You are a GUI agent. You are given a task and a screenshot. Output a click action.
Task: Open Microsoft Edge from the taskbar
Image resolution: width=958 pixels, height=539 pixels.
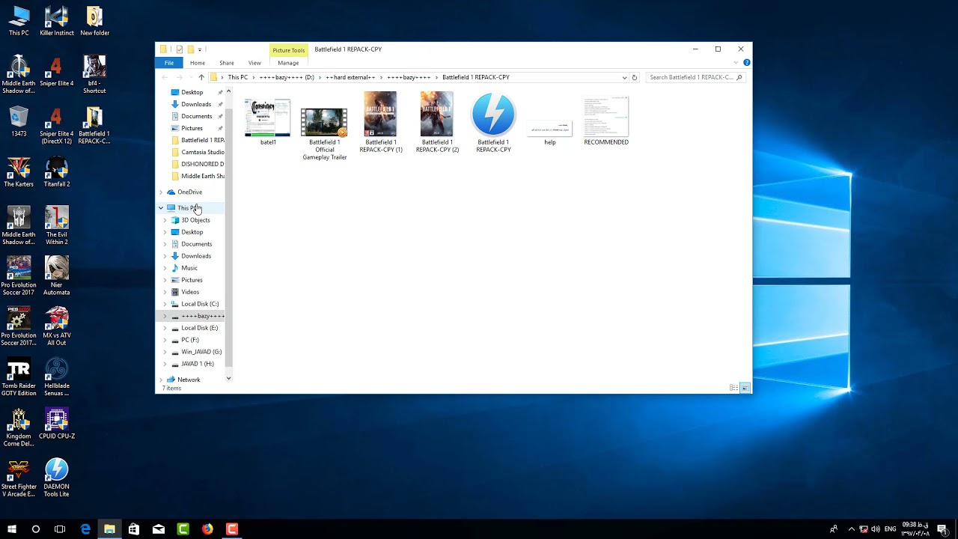coord(85,529)
